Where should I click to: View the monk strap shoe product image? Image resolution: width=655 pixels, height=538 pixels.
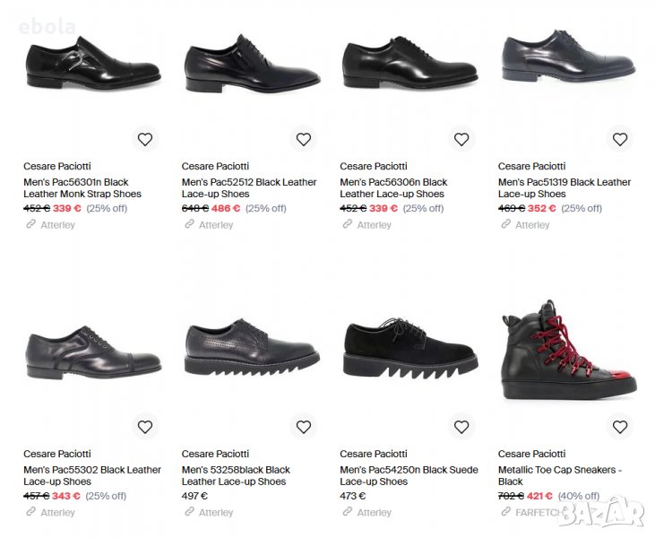tap(92, 68)
